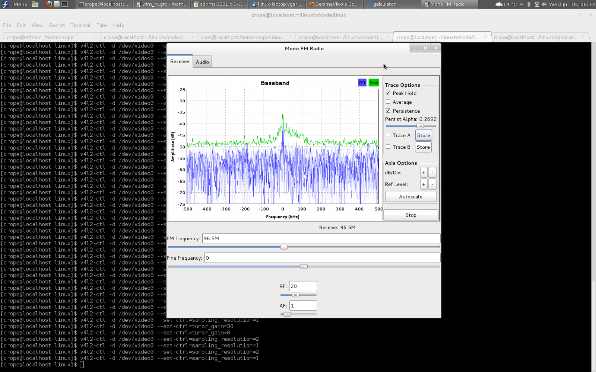Open the terminal Search menu
This screenshot has height=372, width=596.
click(x=57, y=25)
